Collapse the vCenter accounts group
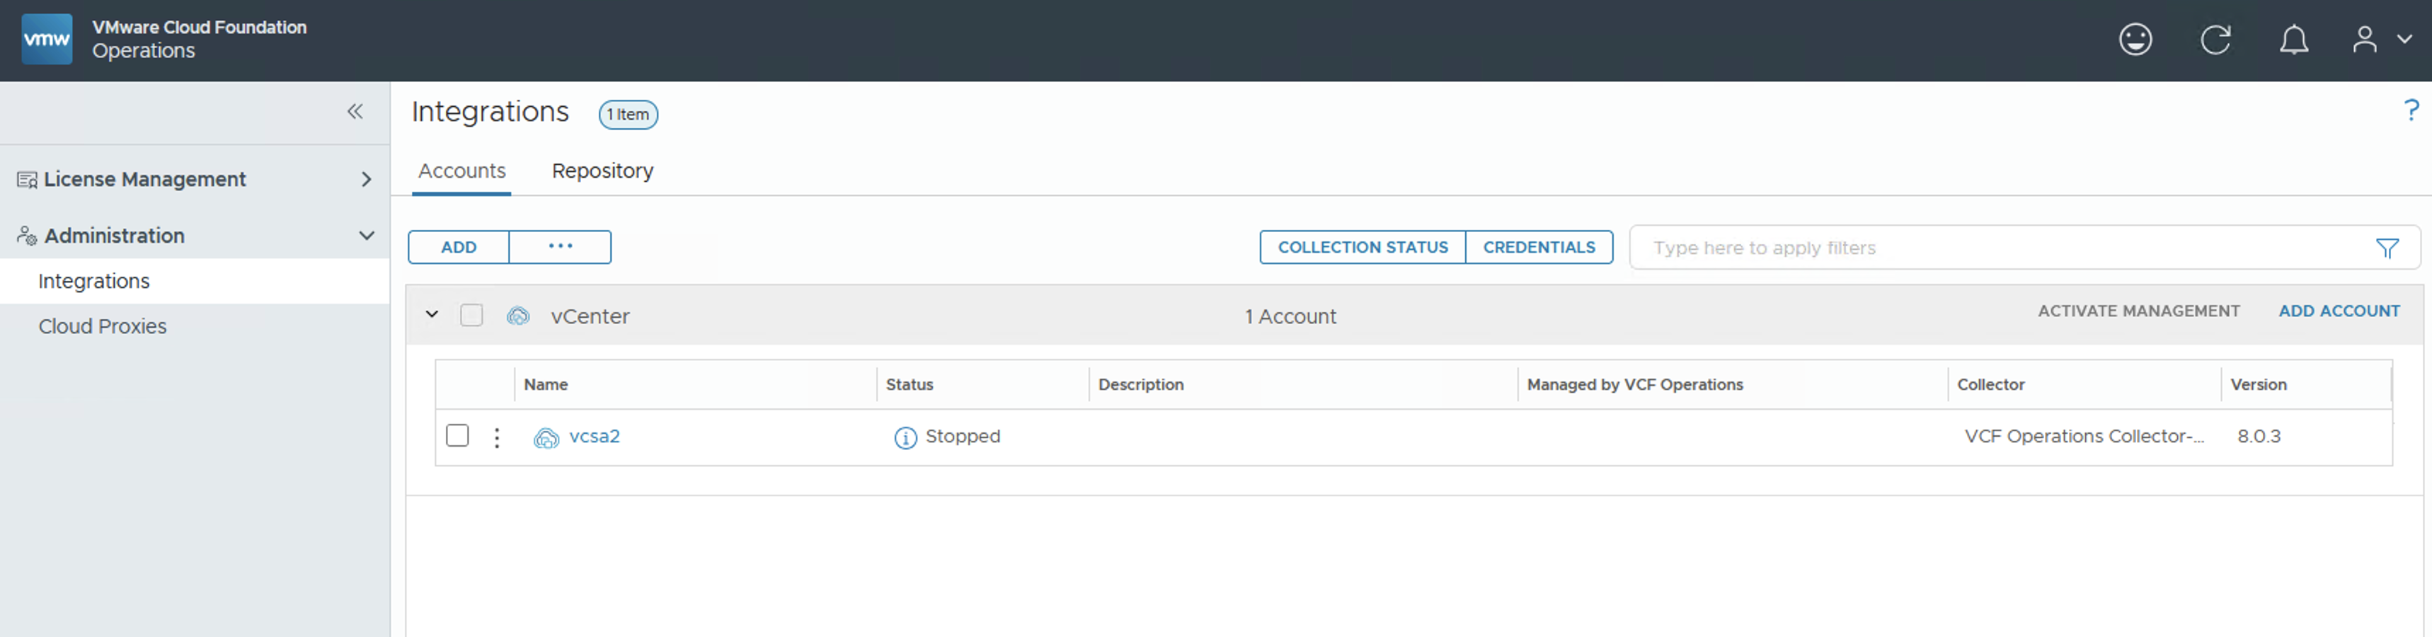 pyautogui.click(x=432, y=314)
